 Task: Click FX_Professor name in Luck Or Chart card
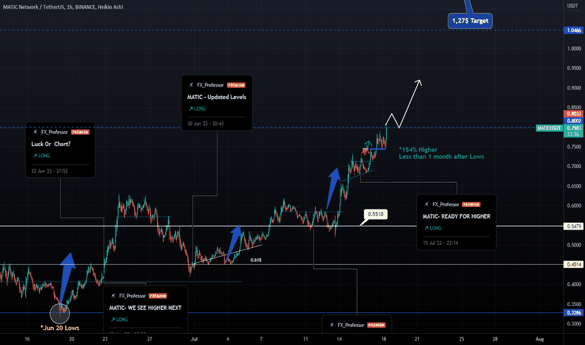tap(55, 132)
